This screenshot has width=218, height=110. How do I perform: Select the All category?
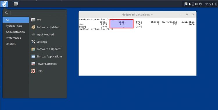(x=16, y=20)
